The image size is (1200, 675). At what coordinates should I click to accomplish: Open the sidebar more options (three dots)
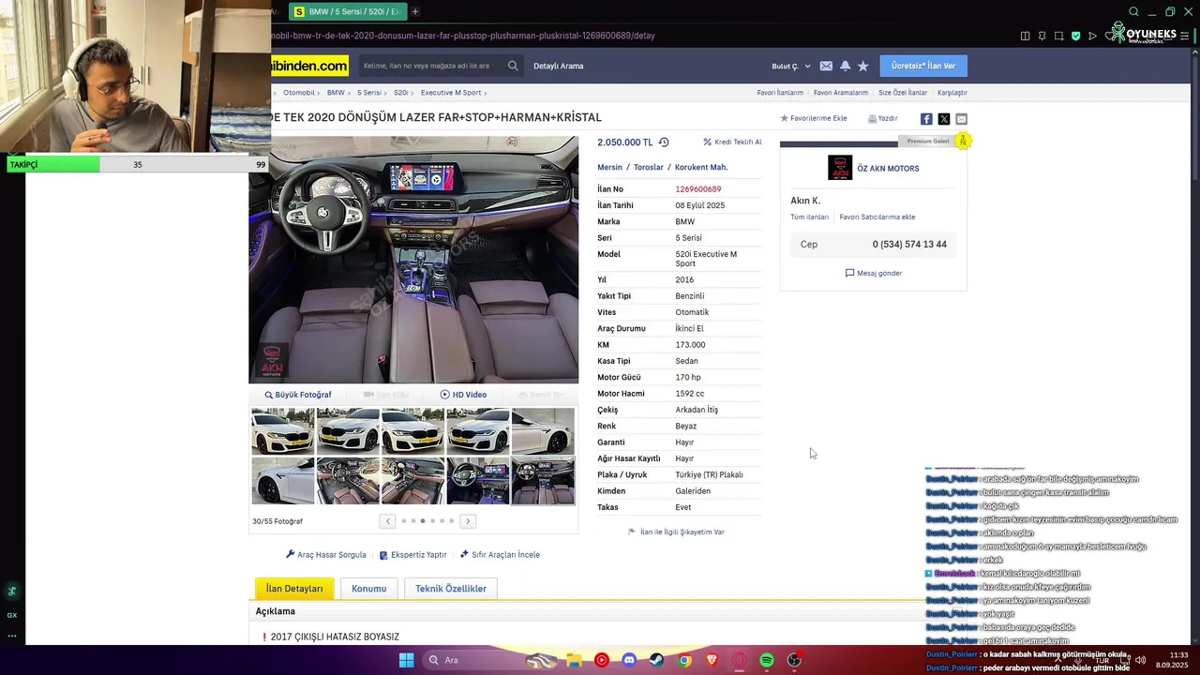tap(12, 636)
